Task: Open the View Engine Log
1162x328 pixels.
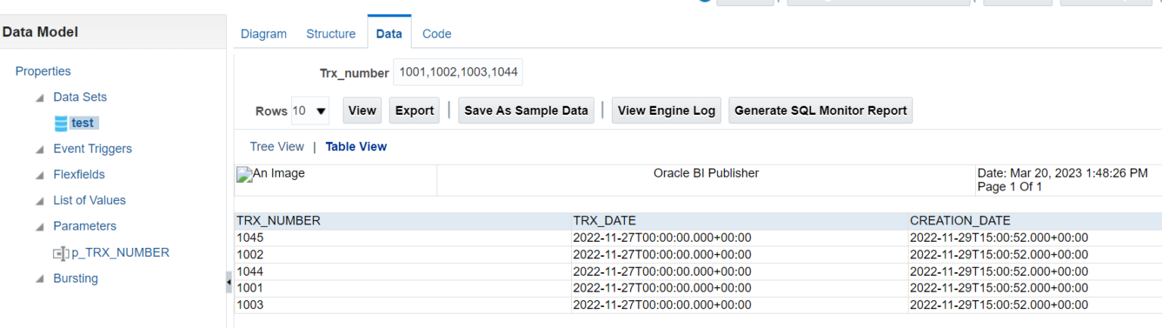Action: [x=666, y=110]
